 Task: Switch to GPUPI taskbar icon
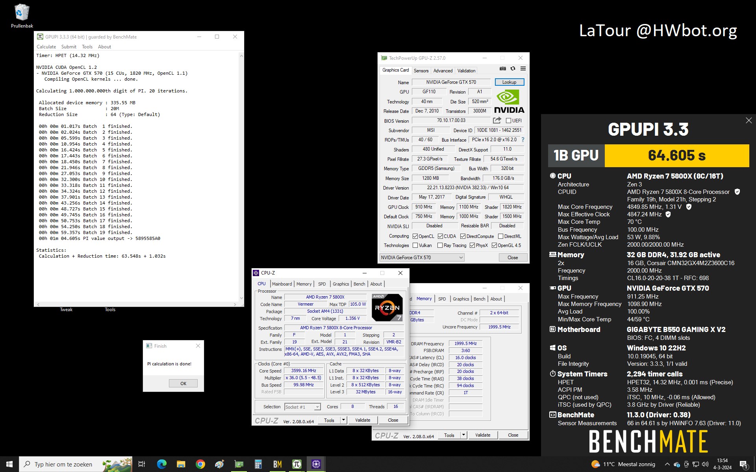296,464
